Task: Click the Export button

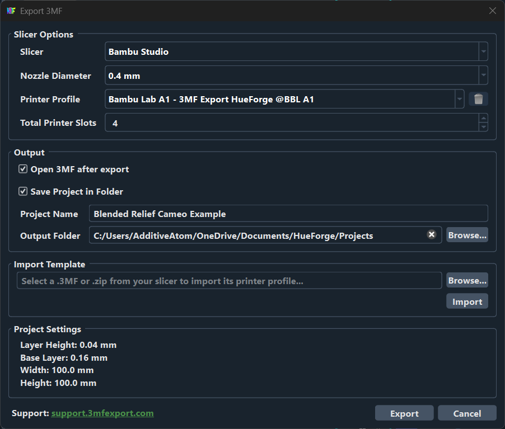Action: tap(404, 413)
